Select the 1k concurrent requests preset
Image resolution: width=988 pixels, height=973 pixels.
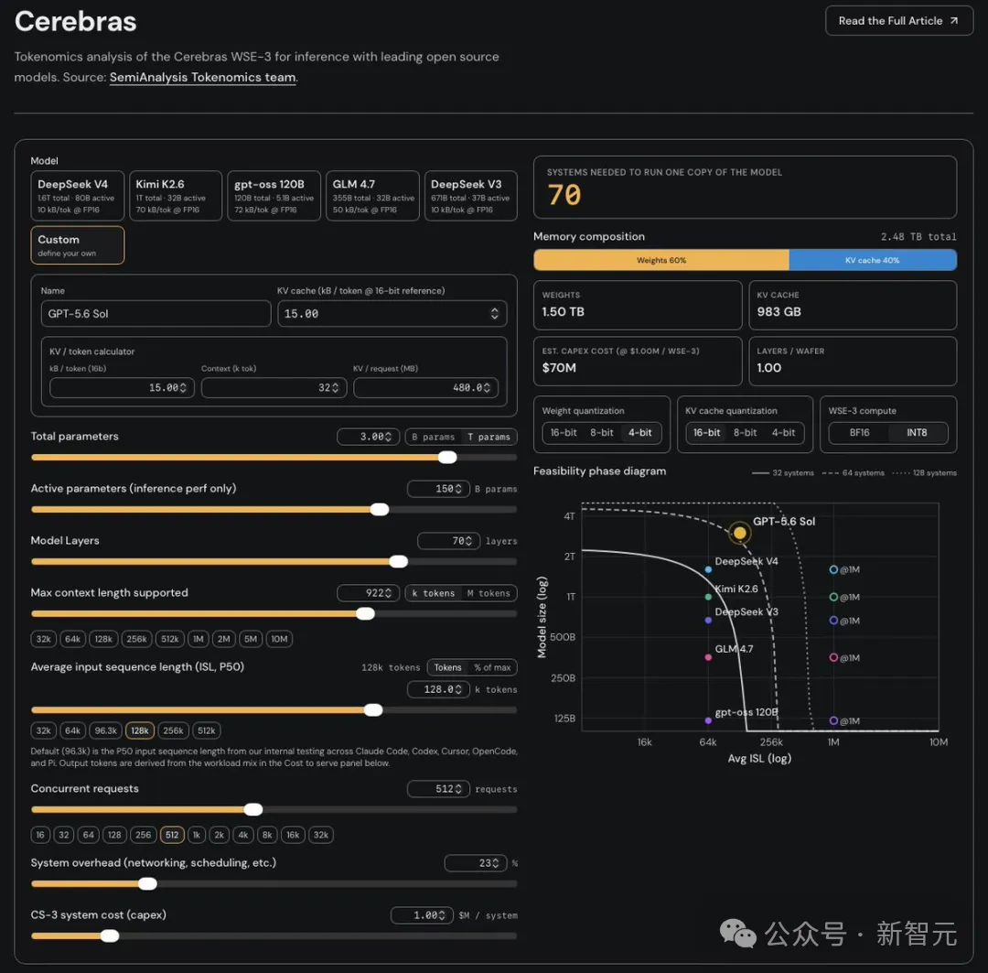pos(197,835)
